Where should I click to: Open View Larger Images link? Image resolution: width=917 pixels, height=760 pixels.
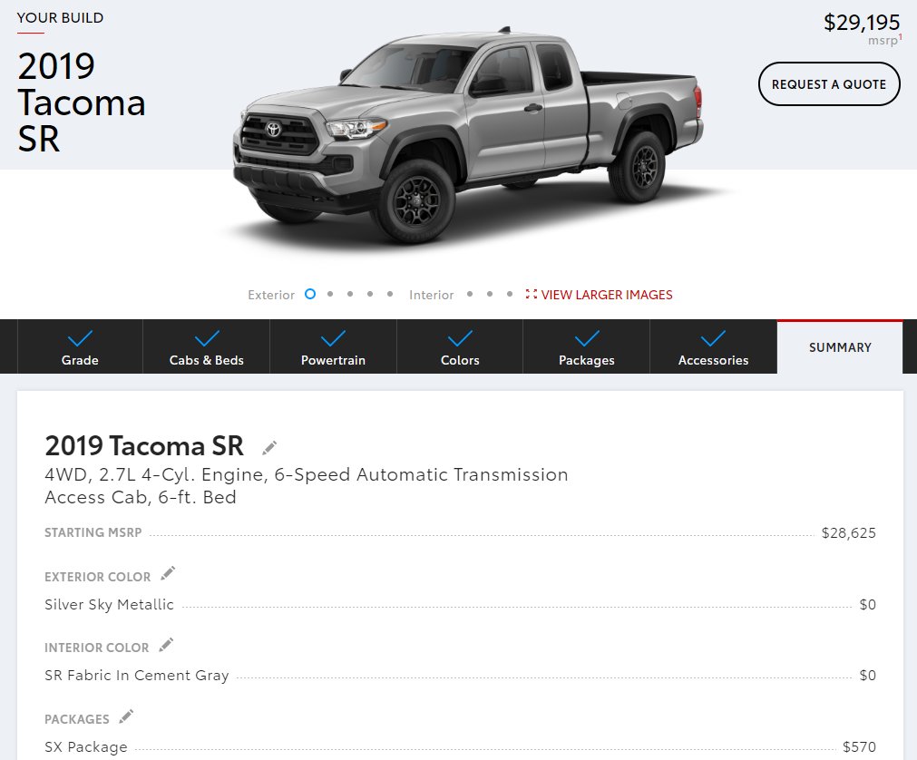[x=607, y=295]
